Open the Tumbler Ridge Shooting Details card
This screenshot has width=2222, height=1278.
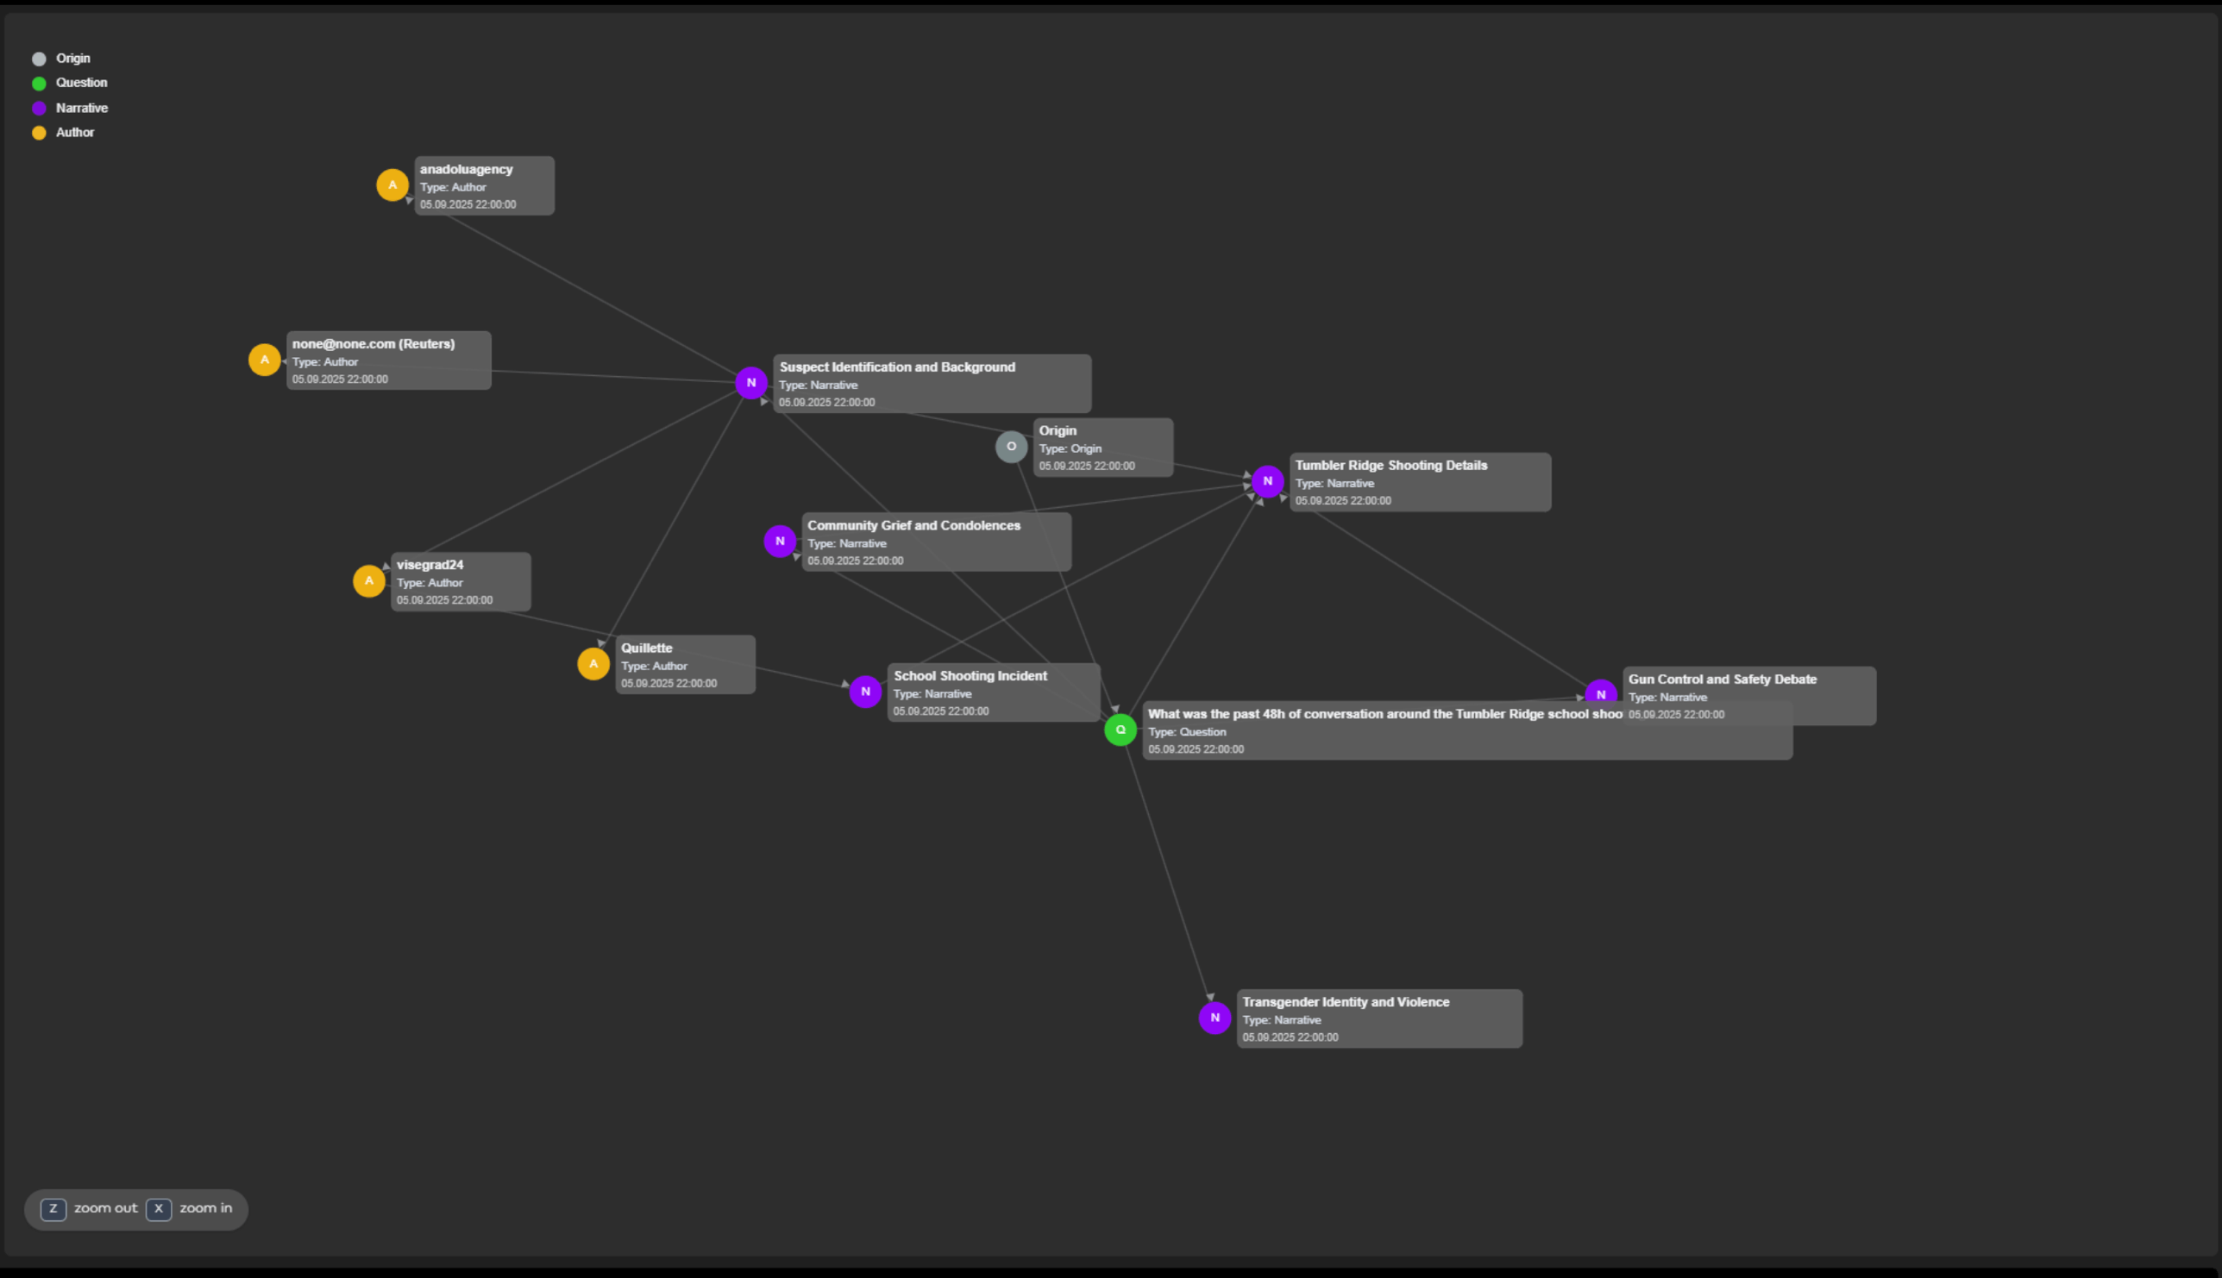pyautogui.click(x=1421, y=482)
